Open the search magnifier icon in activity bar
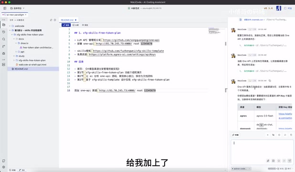This screenshot has width=295, height=172. [4, 39]
